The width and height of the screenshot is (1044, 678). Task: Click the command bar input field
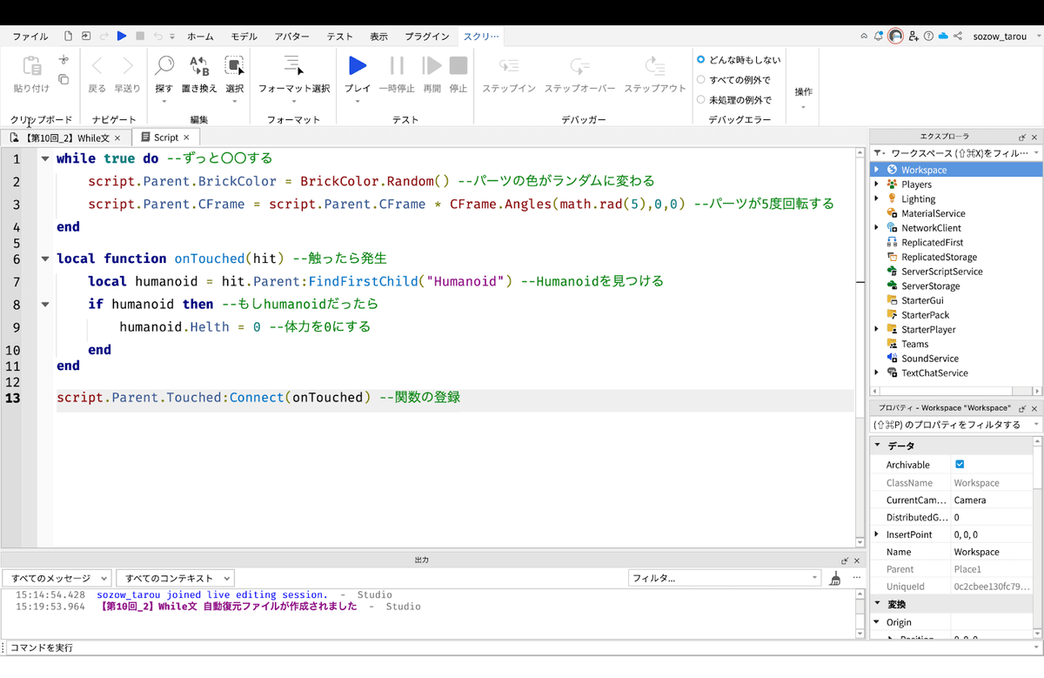[435, 648]
